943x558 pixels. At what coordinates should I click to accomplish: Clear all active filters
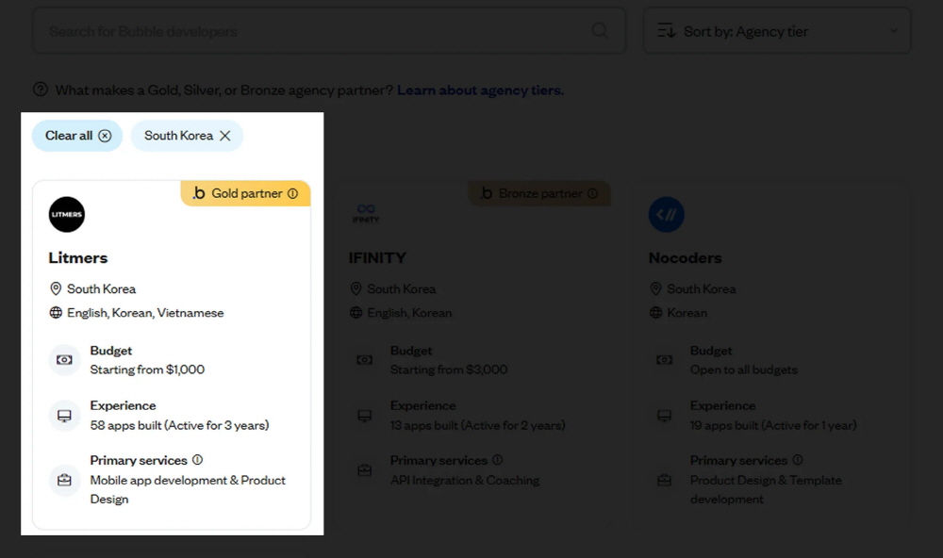(x=77, y=136)
